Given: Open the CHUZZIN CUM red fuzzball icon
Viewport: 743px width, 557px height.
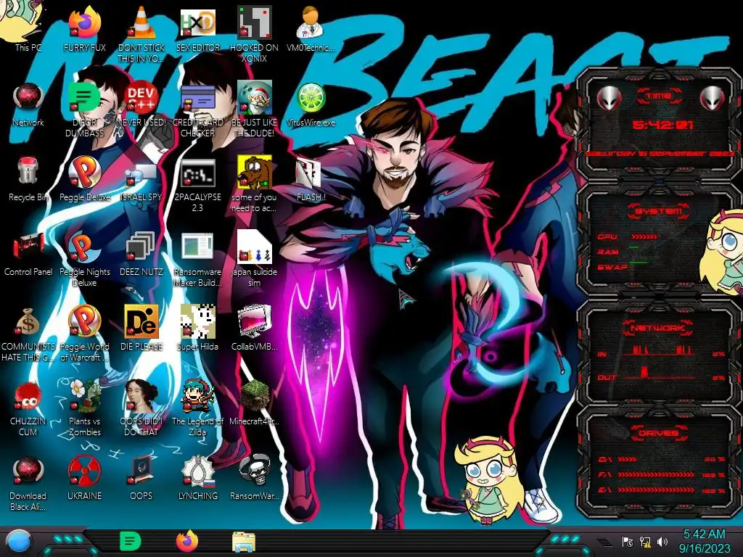Looking at the screenshot, I should [x=28, y=408].
